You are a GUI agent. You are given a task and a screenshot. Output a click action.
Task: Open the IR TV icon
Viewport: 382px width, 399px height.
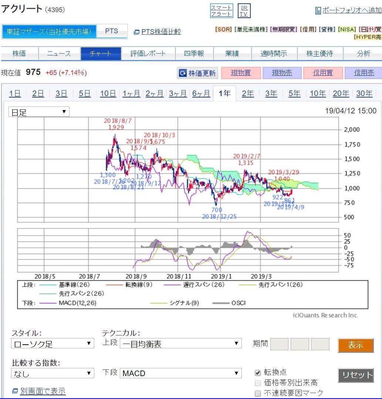[x=244, y=11]
